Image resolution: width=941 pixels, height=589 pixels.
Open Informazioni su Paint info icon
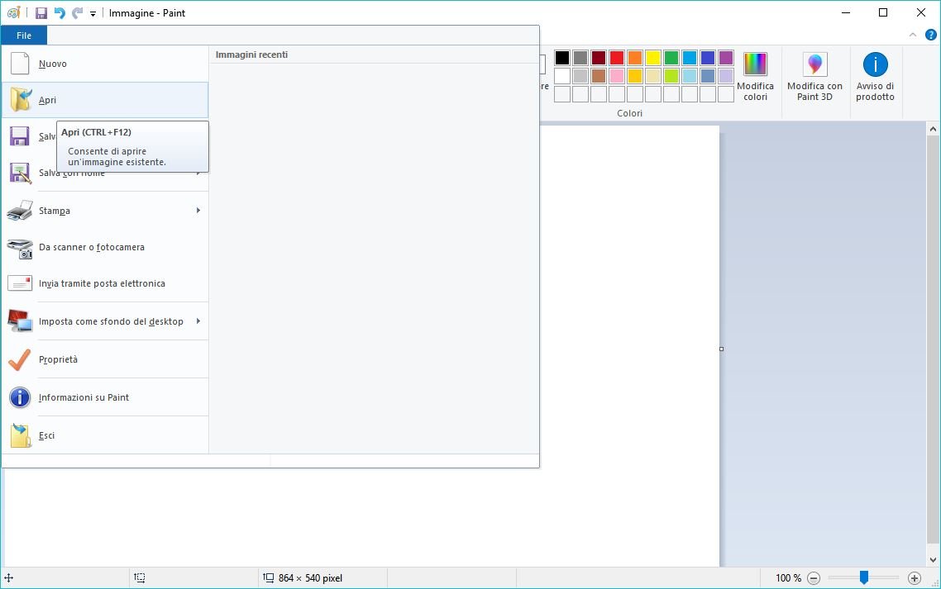20,397
